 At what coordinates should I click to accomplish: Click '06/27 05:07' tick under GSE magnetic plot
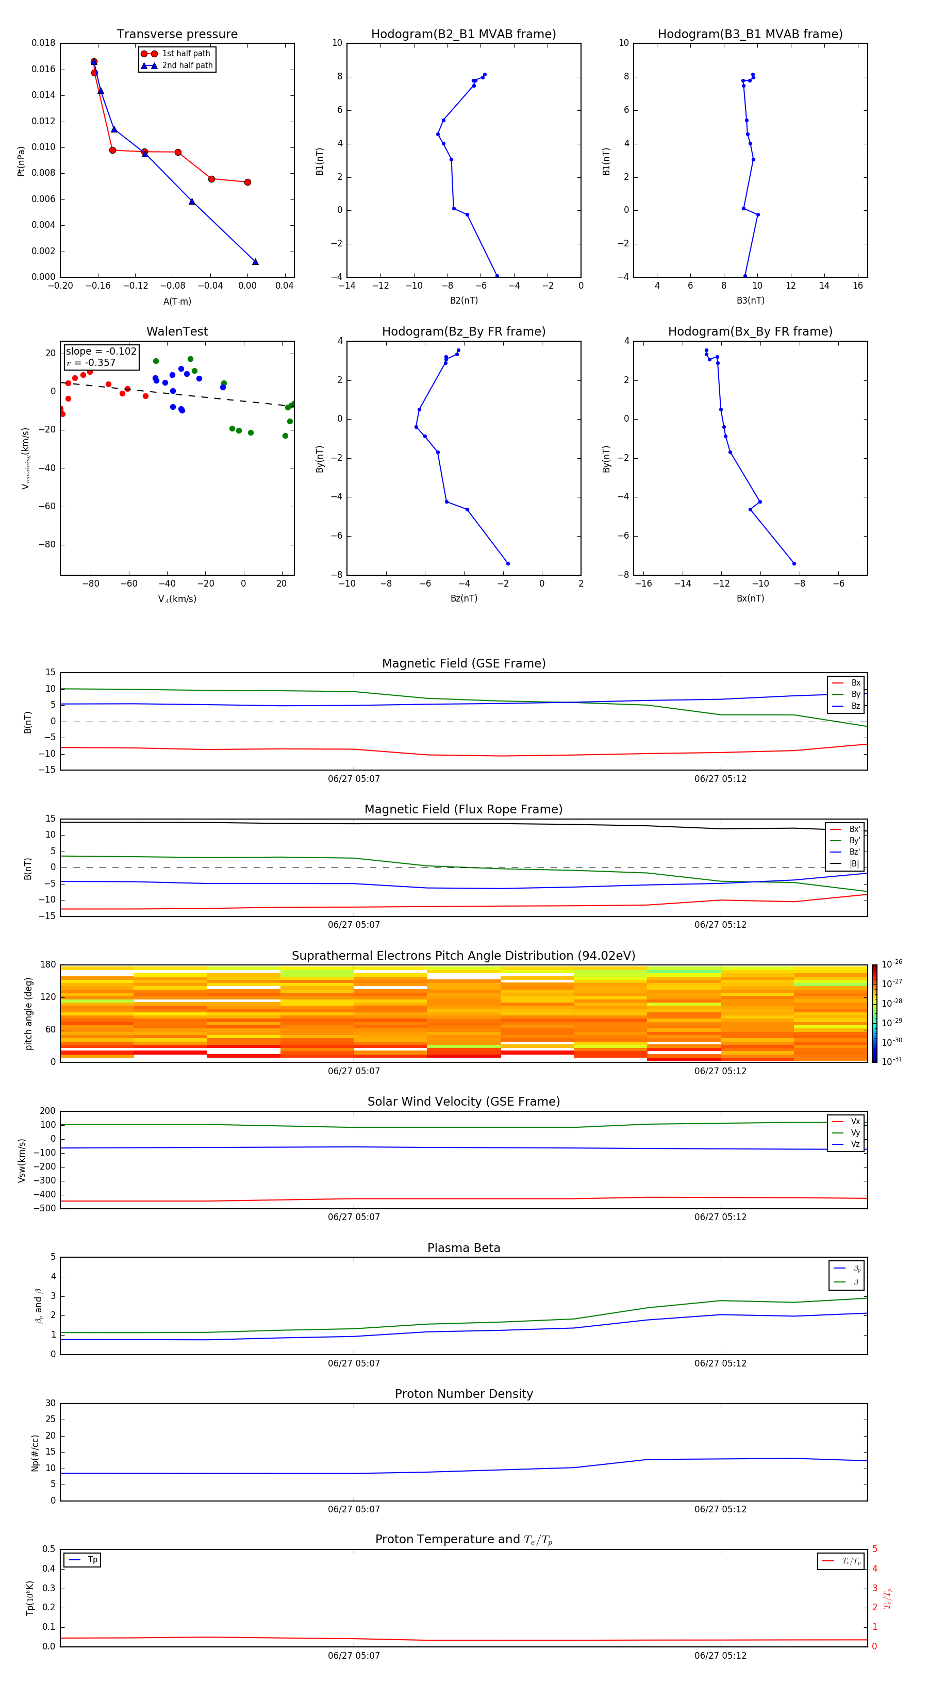pos(354,779)
